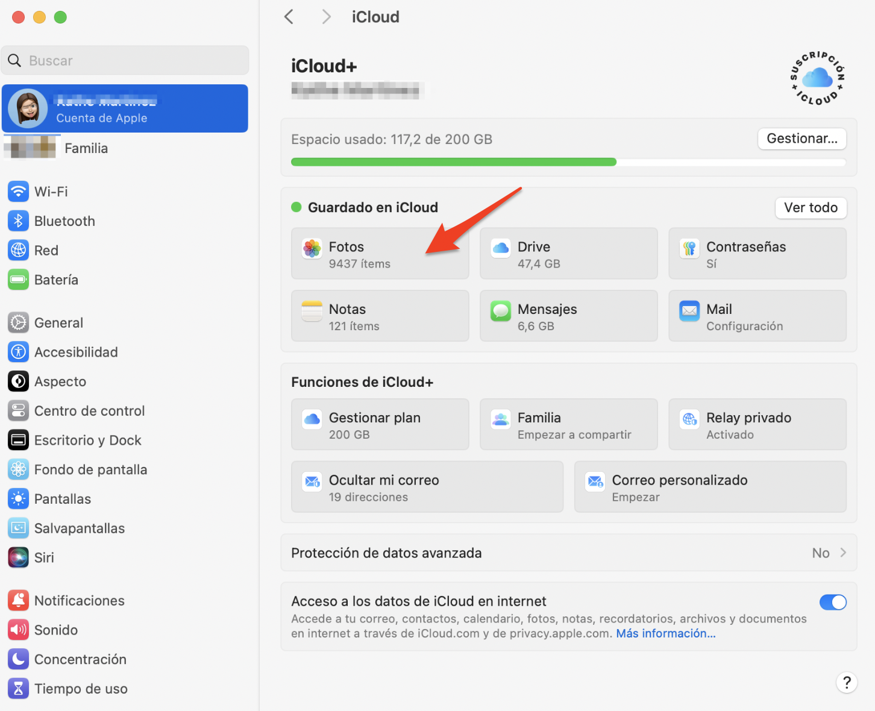Open Aspecto settings icon

click(x=18, y=381)
